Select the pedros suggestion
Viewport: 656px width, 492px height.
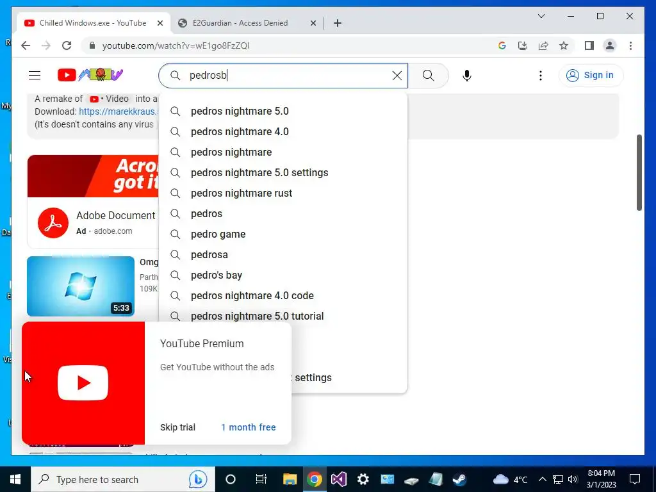[x=283, y=214]
